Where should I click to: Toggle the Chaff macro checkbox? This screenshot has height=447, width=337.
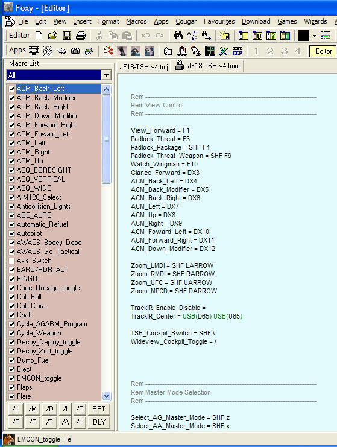(x=11, y=315)
